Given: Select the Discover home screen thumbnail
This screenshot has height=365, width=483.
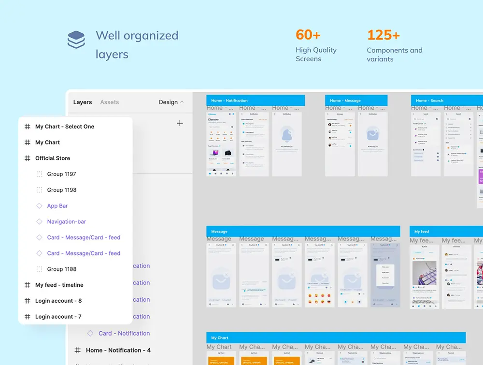Looking at the screenshot, I should 221,144.
